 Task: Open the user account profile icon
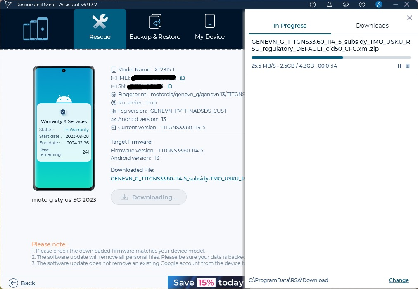pyautogui.click(x=379, y=5)
